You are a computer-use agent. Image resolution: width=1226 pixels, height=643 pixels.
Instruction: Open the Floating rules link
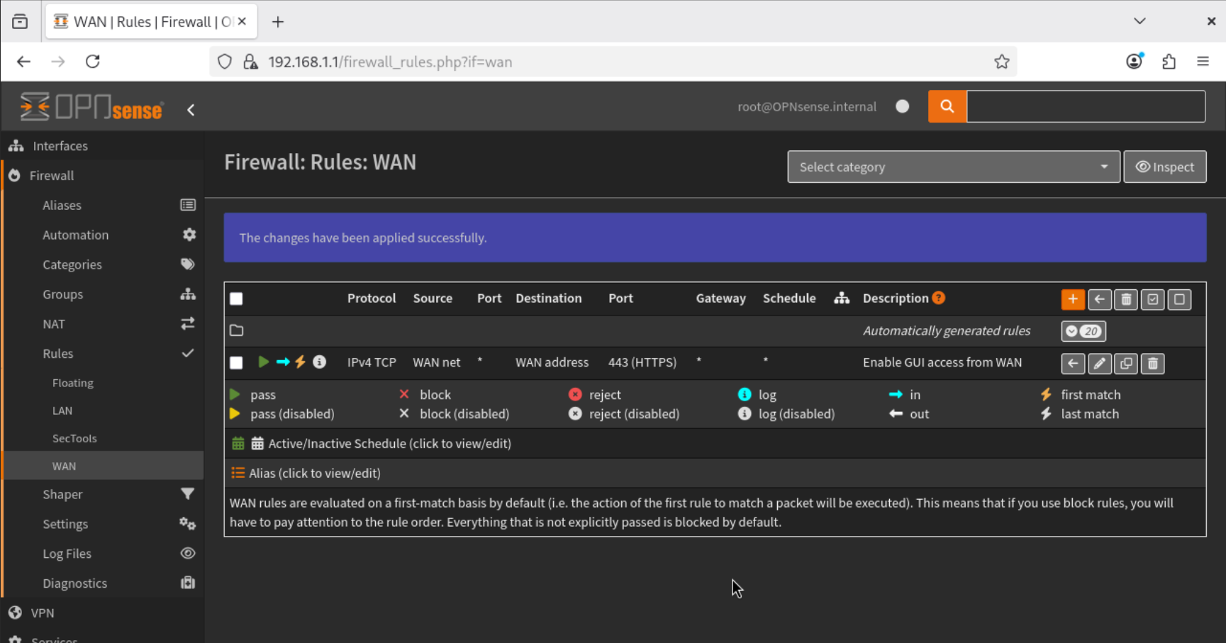72,383
